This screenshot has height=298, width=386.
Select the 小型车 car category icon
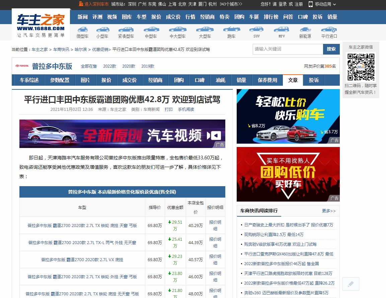click(102, 30)
